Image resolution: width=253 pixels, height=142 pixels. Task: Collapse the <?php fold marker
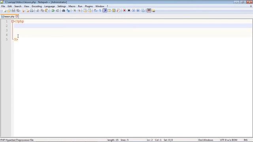point(12,21)
